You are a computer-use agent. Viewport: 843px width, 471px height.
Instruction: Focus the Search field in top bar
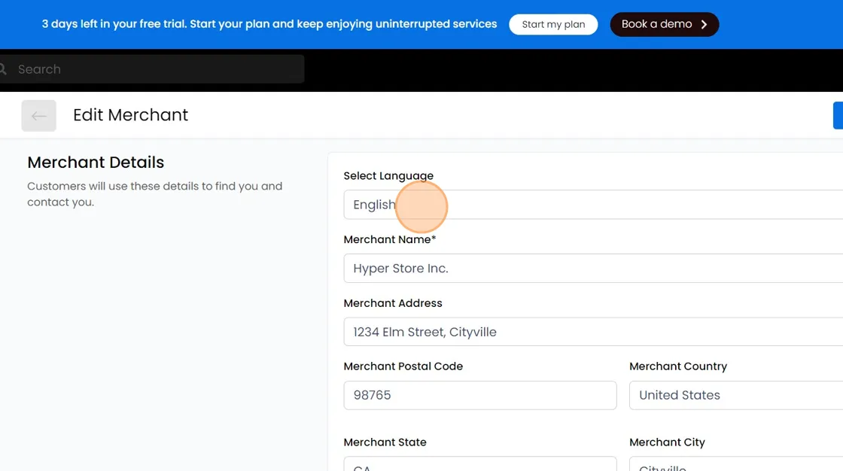152,68
